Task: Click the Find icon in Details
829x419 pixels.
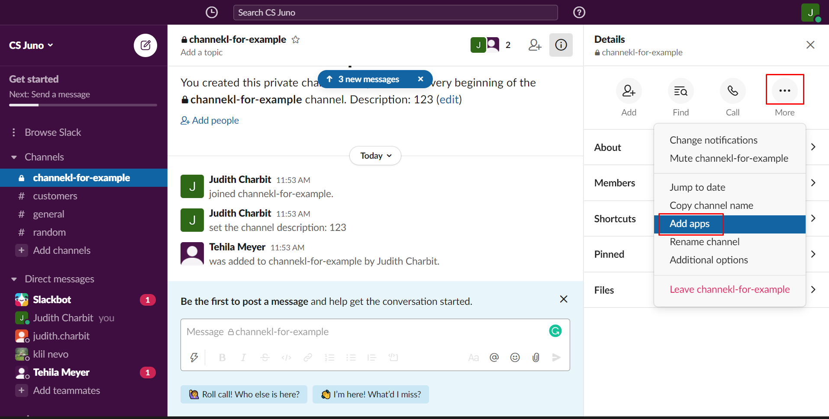Action: (x=681, y=91)
